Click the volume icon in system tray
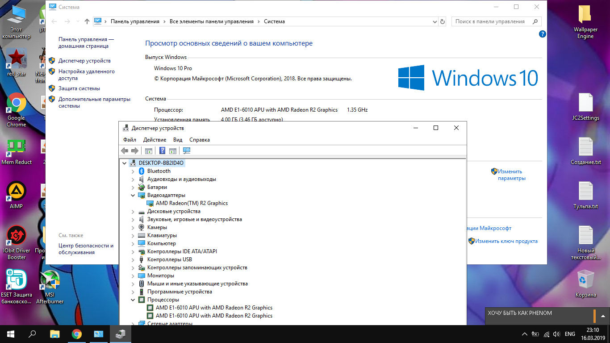 [556, 334]
